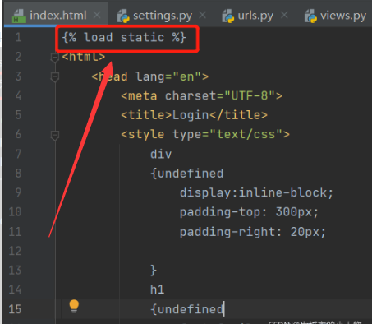Close the index.html tab
Image resolution: width=372 pixels, height=324 pixels.
point(97,15)
